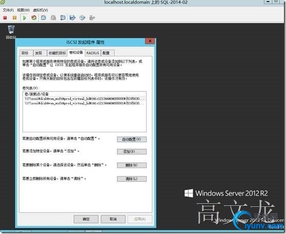Select the 卷和设备 tab
The height and width of the screenshot is (234, 286).
point(76,53)
